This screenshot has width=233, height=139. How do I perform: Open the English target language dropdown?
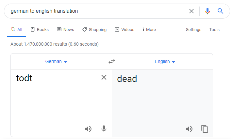[165, 61]
